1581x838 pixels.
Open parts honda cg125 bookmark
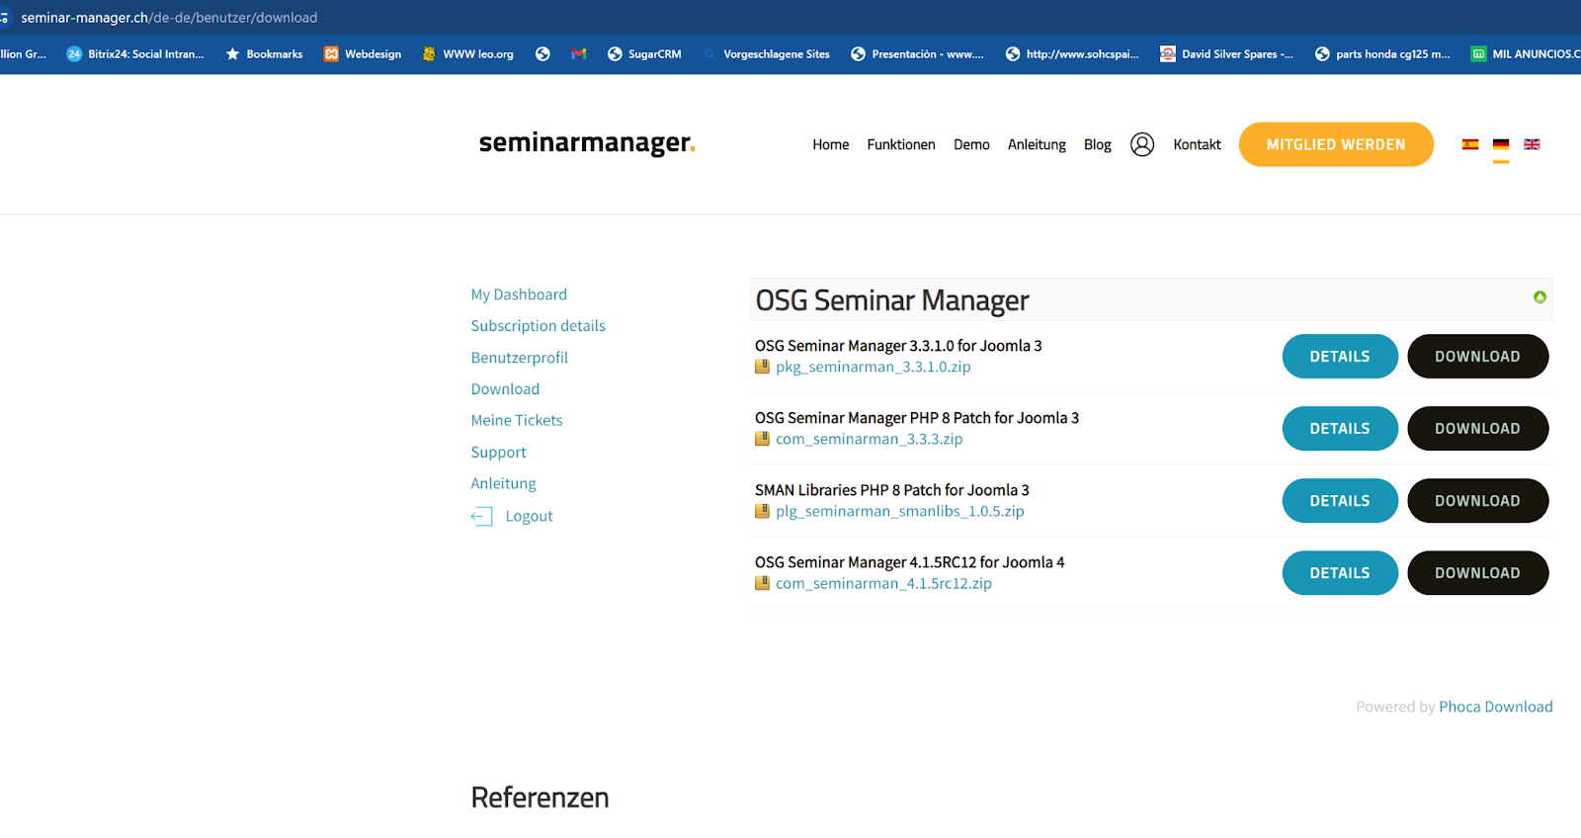[1382, 54]
